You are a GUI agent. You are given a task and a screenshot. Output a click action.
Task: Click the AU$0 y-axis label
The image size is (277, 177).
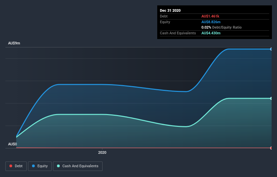(x=12, y=144)
